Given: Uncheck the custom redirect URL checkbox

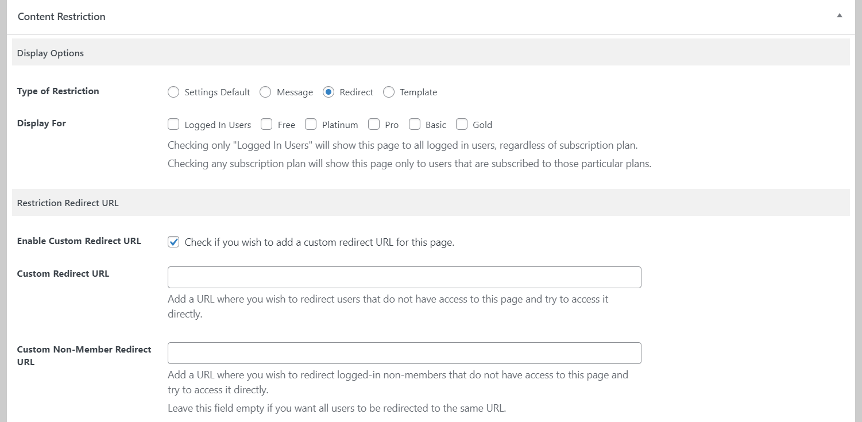Looking at the screenshot, I should tap(173, 242).
